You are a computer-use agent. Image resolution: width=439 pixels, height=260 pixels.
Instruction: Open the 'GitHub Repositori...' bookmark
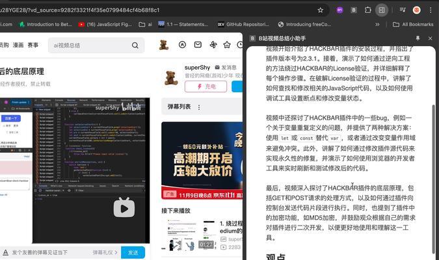243,24
